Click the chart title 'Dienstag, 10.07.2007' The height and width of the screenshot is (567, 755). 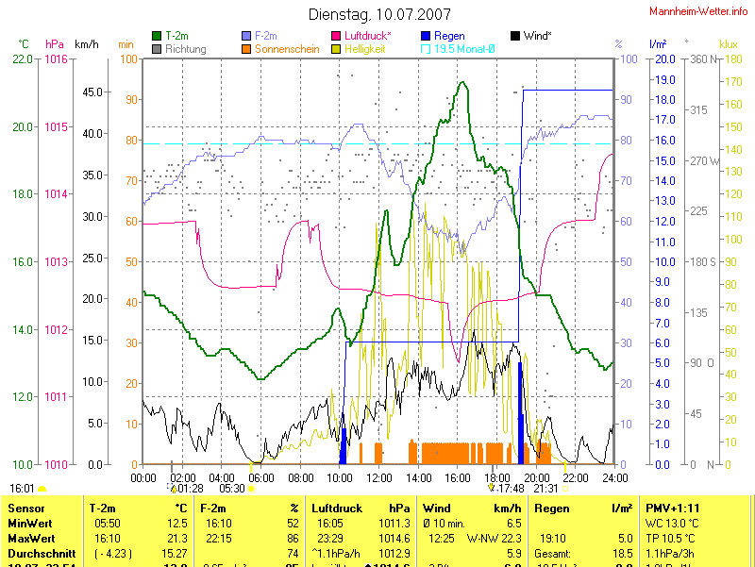click(379, 14)
